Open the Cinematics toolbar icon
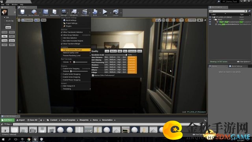The height and width of the screenshot is (142, 252). click(x=85, y=13)
